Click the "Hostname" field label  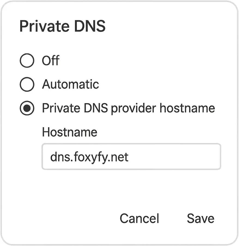pos(69,132)
